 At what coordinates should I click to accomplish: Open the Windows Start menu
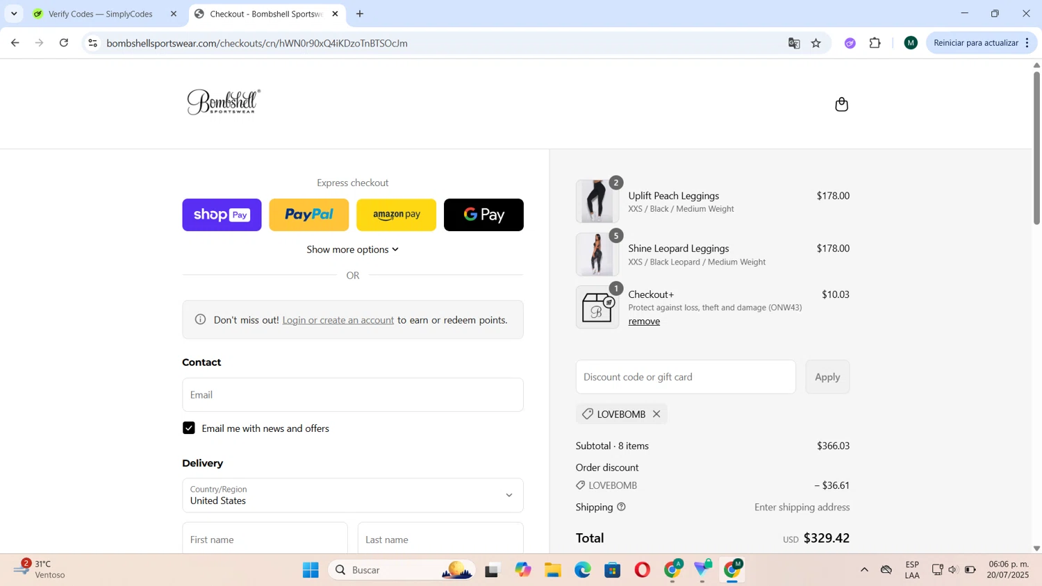(x=311, y=570)
